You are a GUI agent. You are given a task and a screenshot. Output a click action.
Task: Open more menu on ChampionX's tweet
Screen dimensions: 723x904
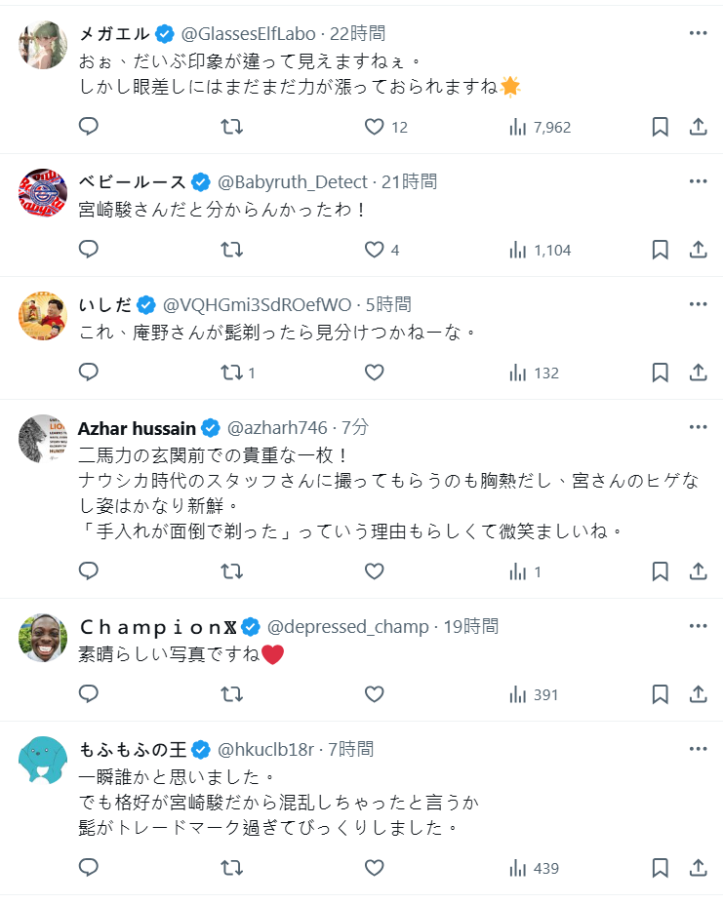(x=698, y=626)
